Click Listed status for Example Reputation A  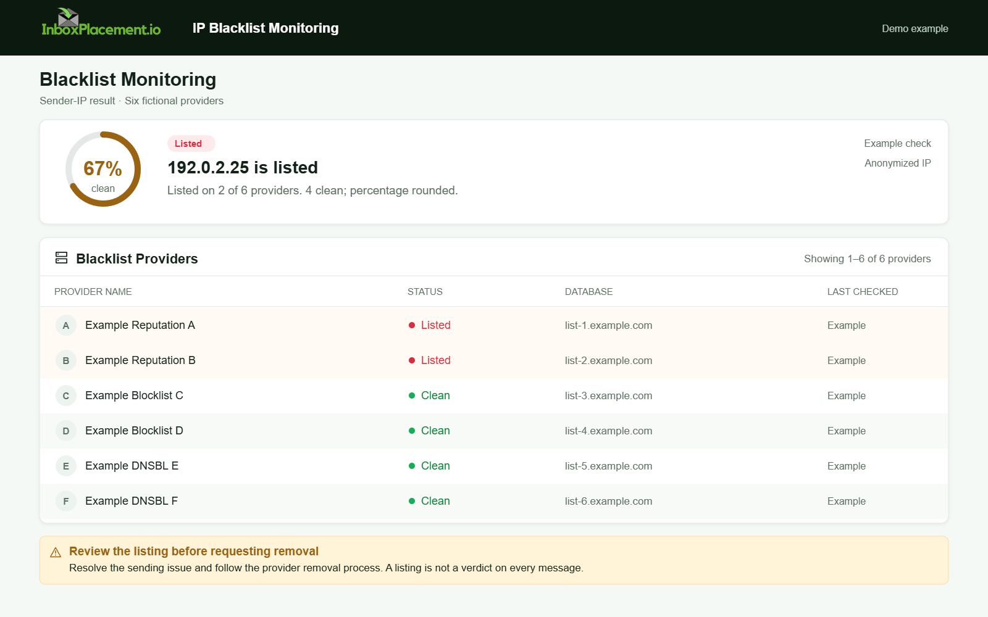point(430,325)
